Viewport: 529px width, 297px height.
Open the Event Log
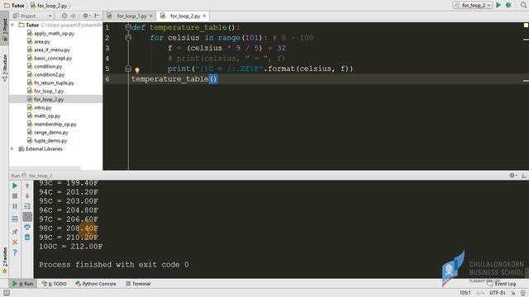coord(502,284)
